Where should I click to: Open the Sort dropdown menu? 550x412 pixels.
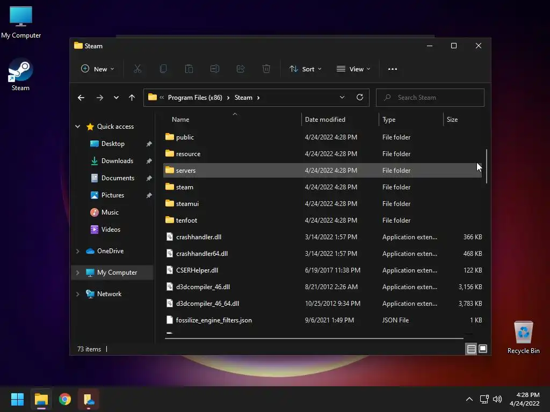[305, 69]
